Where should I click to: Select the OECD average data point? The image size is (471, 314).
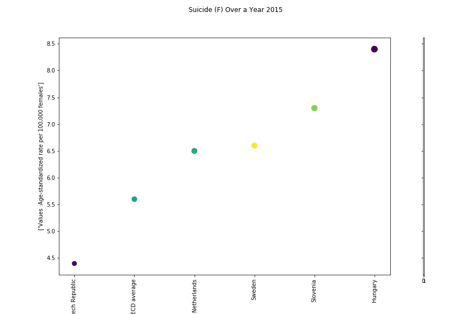click(x=134, y=199)
